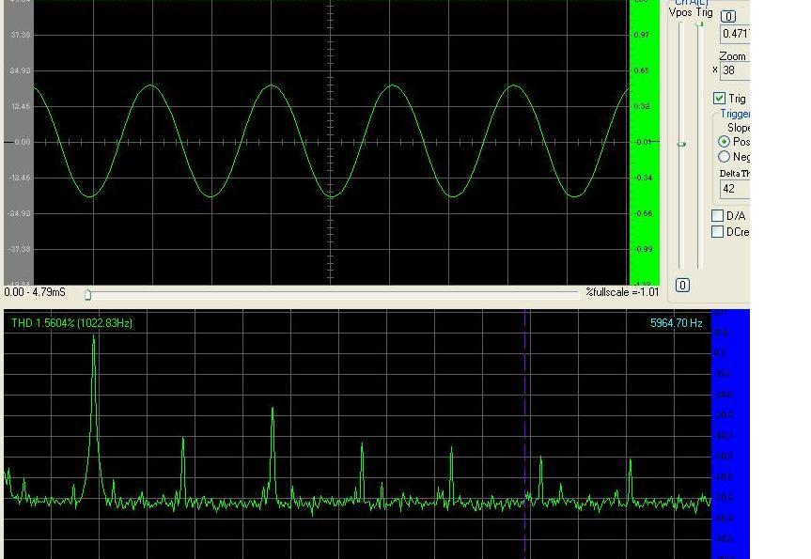Click the 5964.70 Hz cursor frequency readout
The image size is (811, 559).
[x=676, y=323]
